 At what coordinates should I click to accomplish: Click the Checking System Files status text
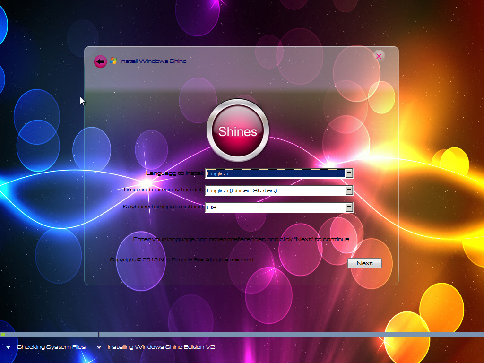point(51,347)
